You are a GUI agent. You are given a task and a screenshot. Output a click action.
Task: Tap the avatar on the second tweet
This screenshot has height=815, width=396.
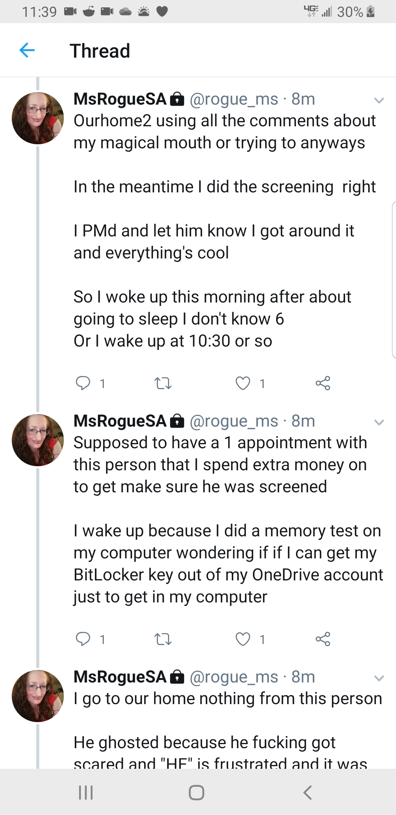(x=38, y=440)
